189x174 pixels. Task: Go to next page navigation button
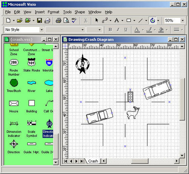point(76,161)
